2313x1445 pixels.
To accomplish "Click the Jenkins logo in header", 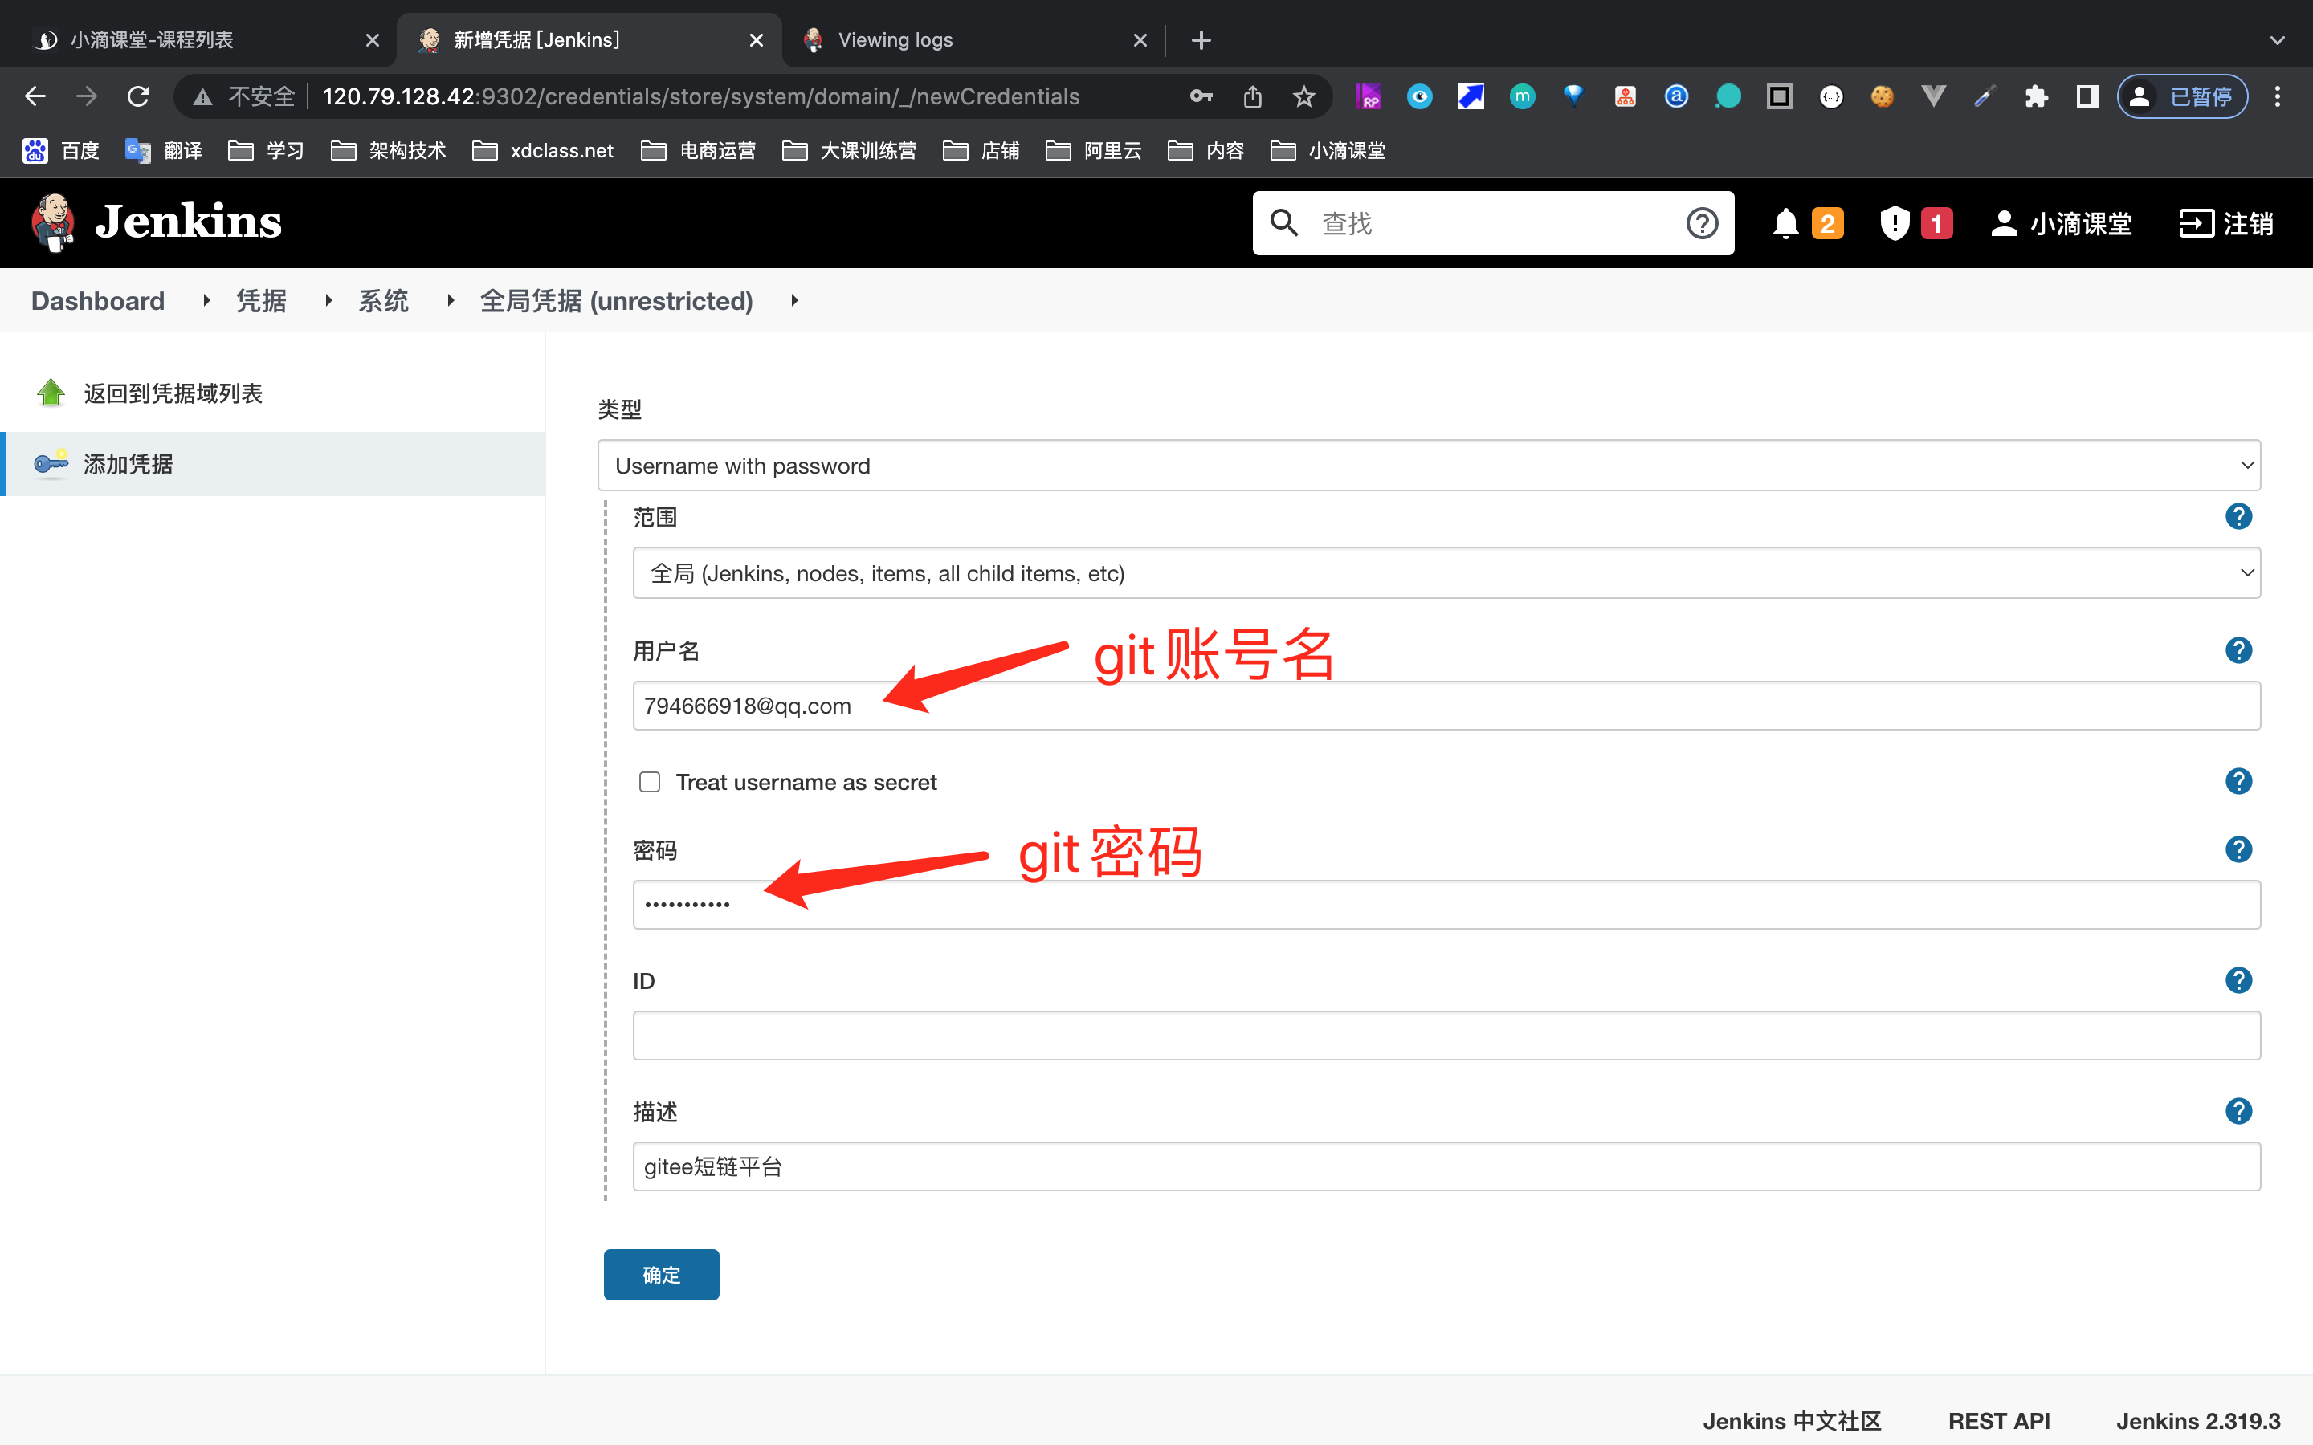I will tap(157, 222).
